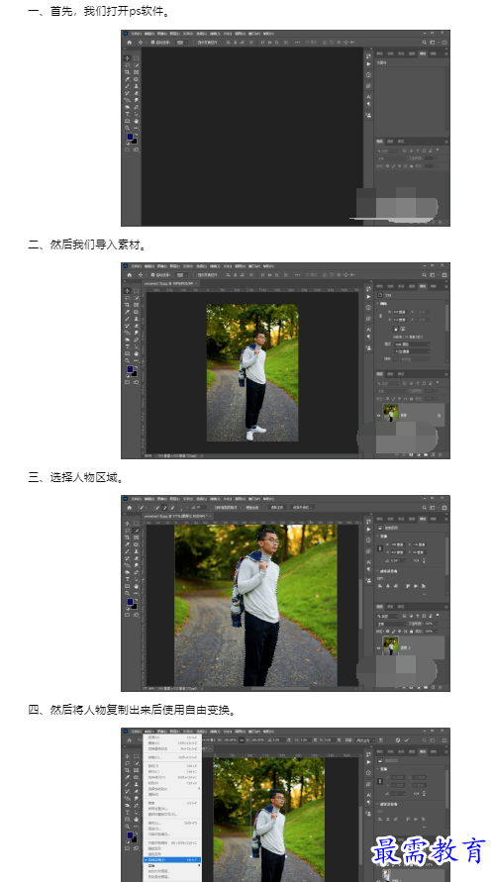Open the Edit menu in step four screenshot
Image resolution: width=494 pixels, height=882 pixels.
[x=149, y=732]
